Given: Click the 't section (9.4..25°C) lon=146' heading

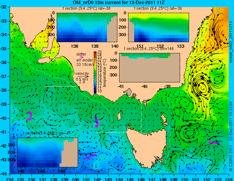Looking at the screenshot, I should point(149,48).
